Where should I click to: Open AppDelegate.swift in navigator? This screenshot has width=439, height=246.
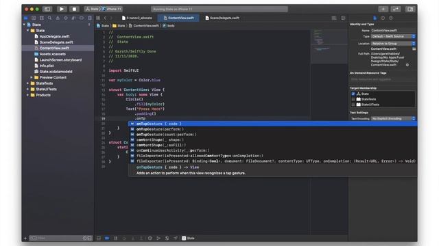tap(54, 36)
